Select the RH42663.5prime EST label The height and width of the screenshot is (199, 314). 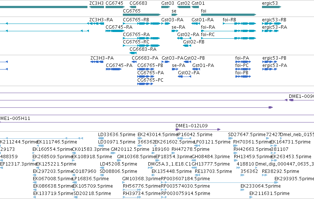click(x=252, y=149)
